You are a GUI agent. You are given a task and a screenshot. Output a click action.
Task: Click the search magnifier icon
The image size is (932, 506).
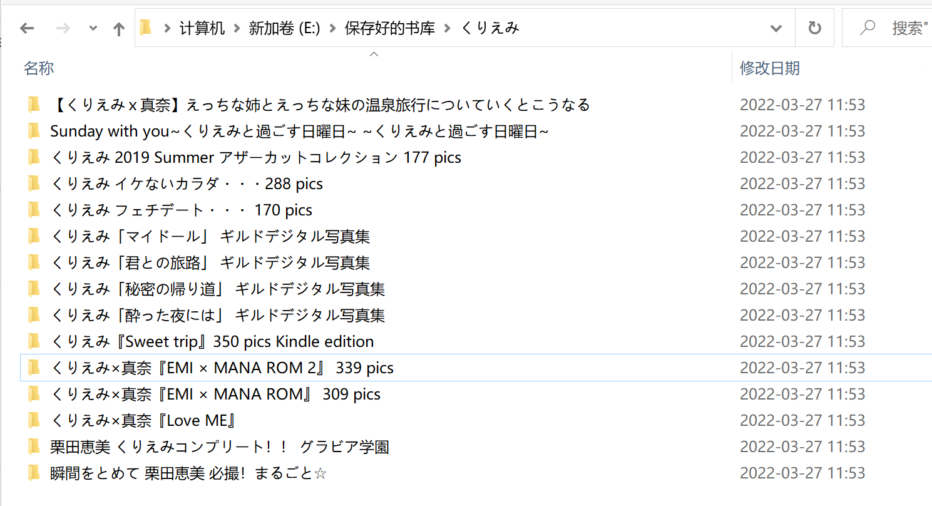click(x=868, y=28)
